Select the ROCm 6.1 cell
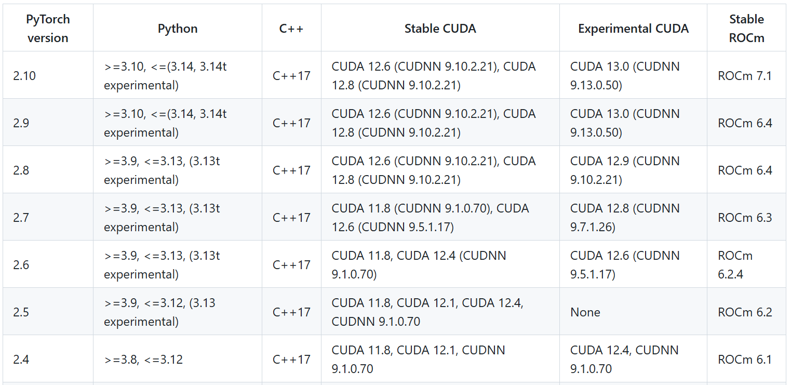 [745, 360]
